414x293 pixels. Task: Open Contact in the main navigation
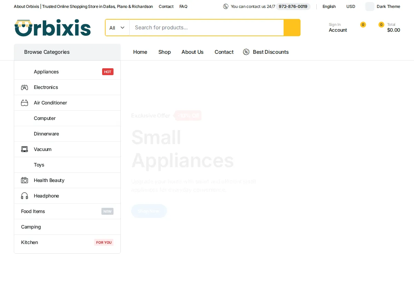point(224,52)
